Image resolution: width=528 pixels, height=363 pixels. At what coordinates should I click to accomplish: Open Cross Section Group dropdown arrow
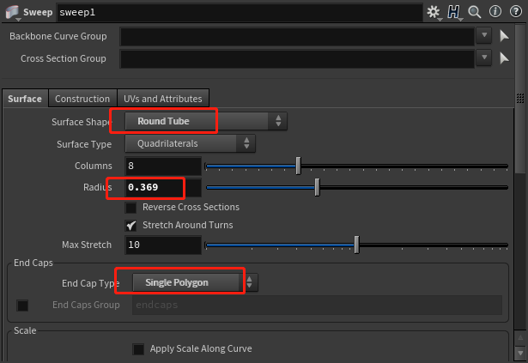(484, 57)
